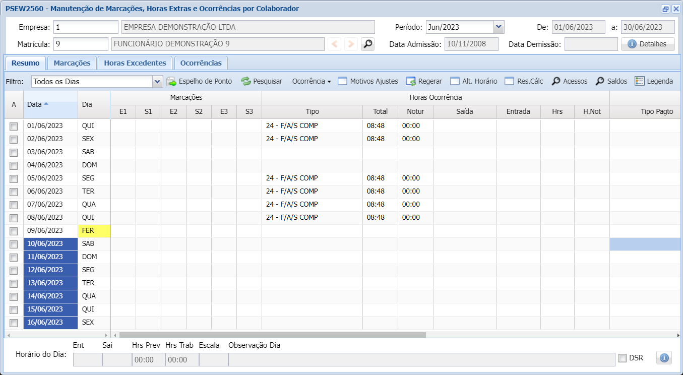Open the Filtro Todos os Dias dropdown
The height and width of the screenshot is (375, 683).
tap(157, 81)
